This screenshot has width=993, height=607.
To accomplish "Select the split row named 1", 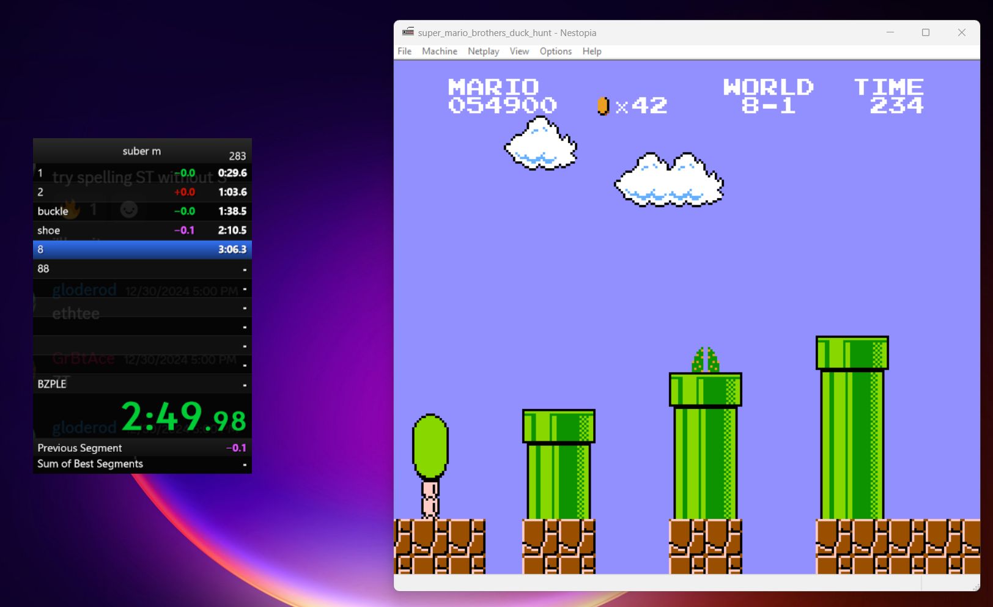I will [x=142, y=173].
